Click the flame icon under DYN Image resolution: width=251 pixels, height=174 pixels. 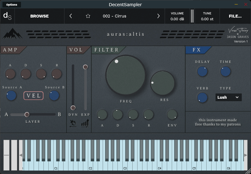click(x=73, y=124)
